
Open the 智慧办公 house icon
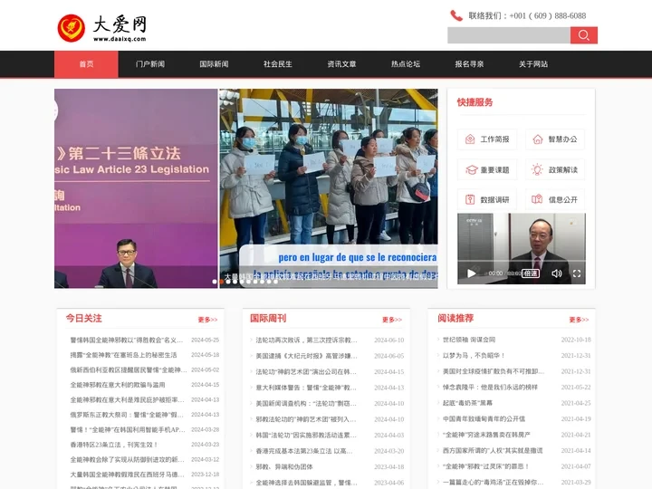538,139
